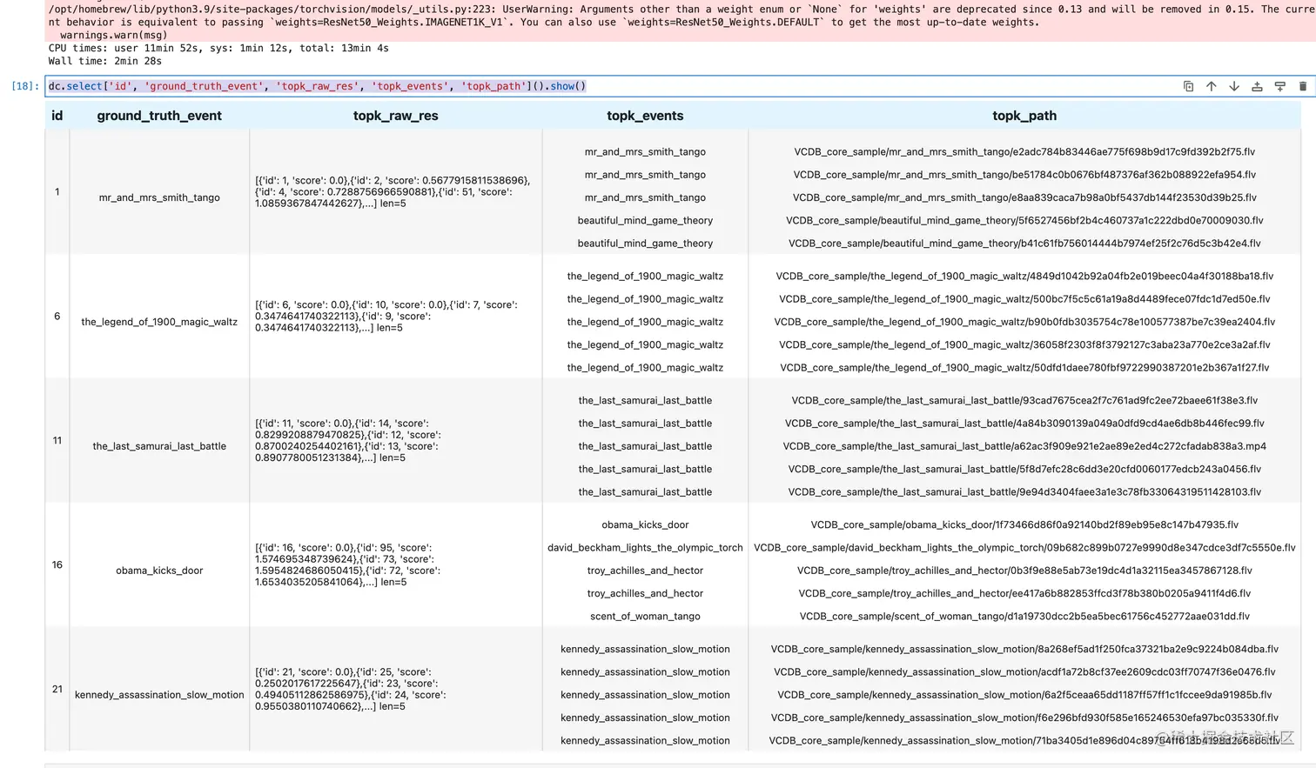This screenshot has height=768, width=1316.
Task: Insert a new cell below cell 18
Action: (1279, 86)
